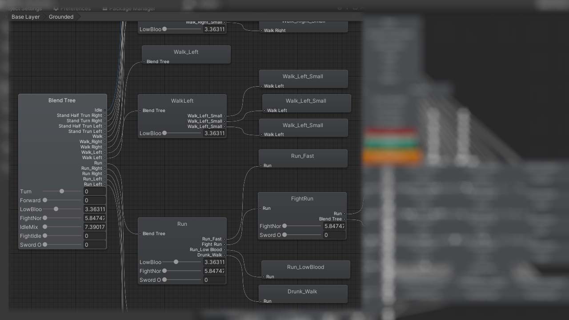Click the Drunk_Walk output port on Run node
The image size is (569, 320).
[x=225, y=255]
